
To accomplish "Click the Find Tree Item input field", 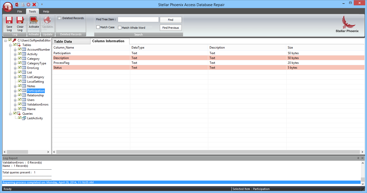I will click(138, 20).
